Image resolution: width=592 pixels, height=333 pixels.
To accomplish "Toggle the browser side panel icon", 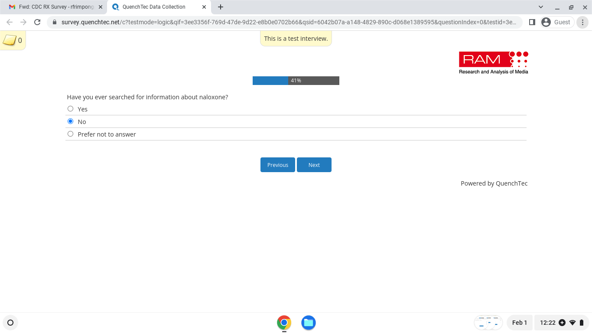I will point(532,22).
